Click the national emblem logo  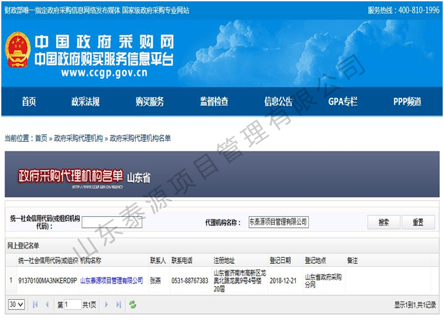(x=18, y=50)
